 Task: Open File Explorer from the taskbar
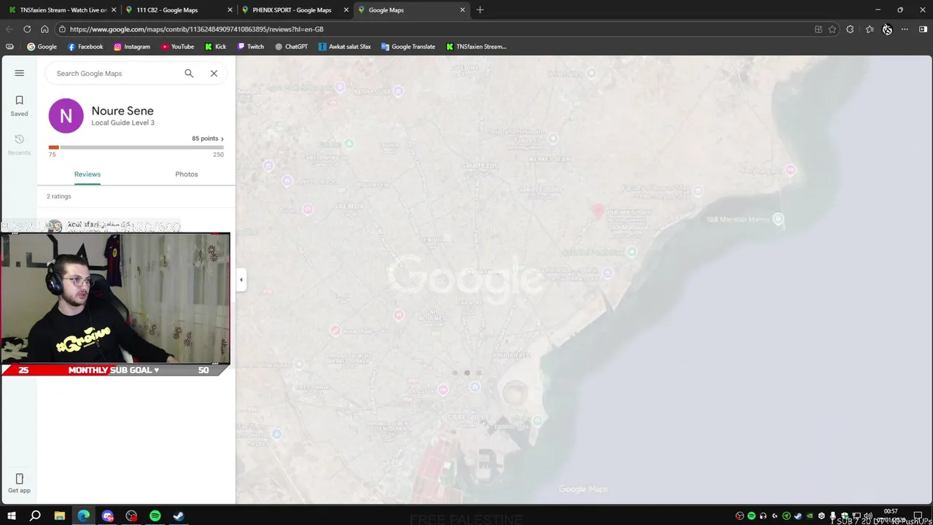(59, 516)
